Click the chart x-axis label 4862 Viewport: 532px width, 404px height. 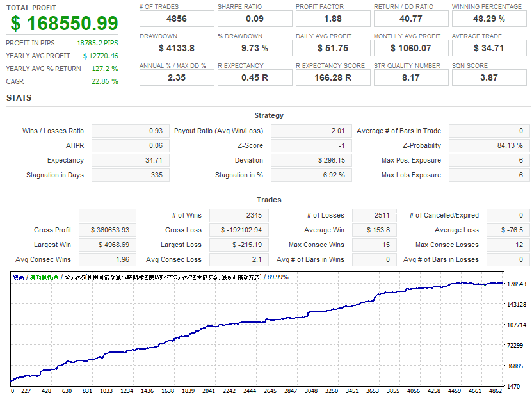pyautogui.click(x=496, y=391)
